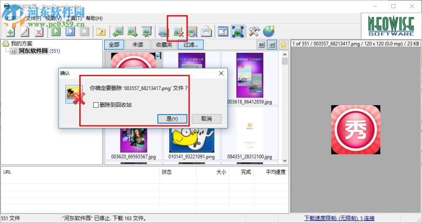422x223 pixels.
Task: Open the 视图(V) menu
Action: click(54, 18)
